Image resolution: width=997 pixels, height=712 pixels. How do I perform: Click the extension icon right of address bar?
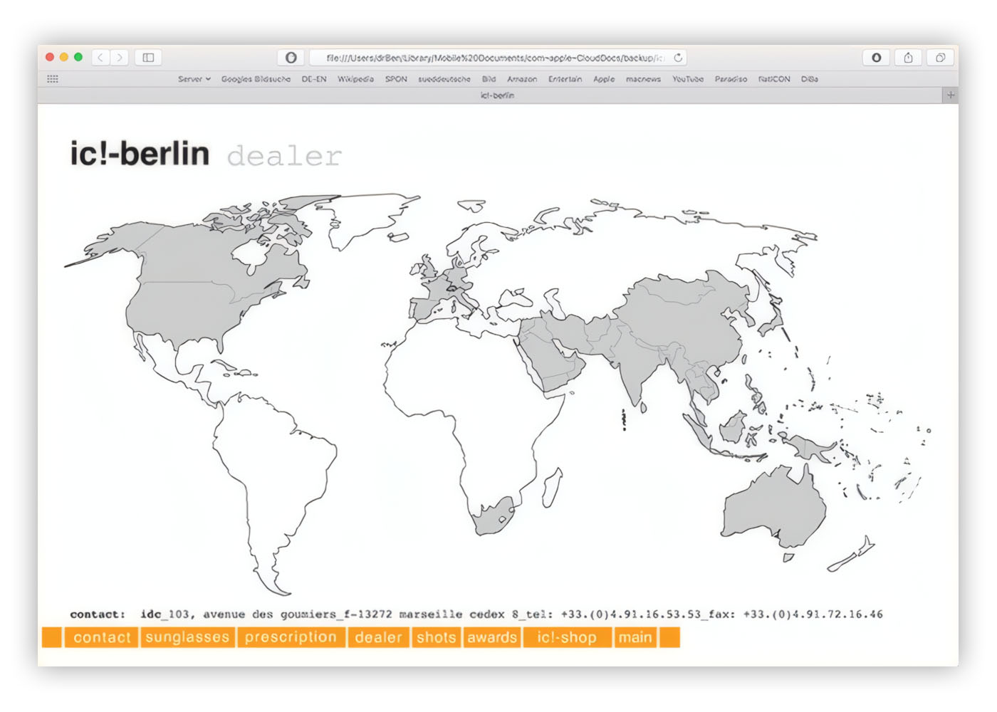876,58
